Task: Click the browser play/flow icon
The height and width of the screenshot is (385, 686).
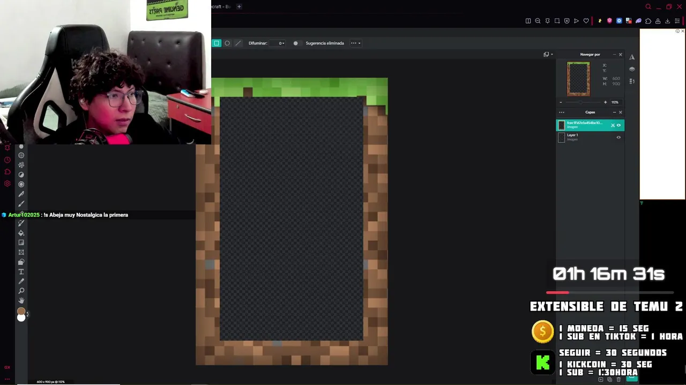Action: click(576, 21)
